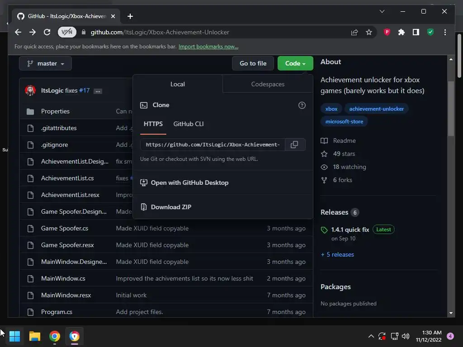This screenshot has height=347, width=463.
Task: Bookmark this page with the star icon
Action: point(369,32)
